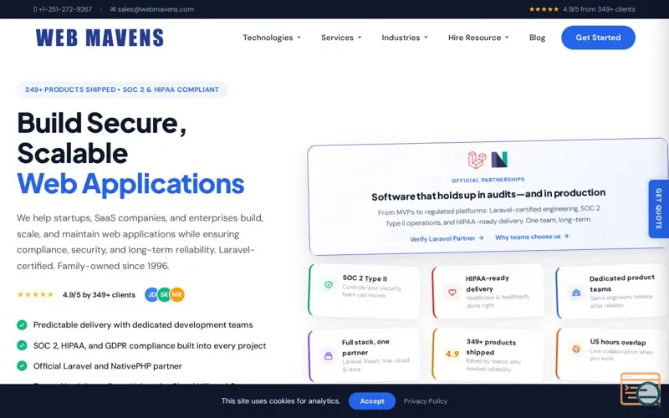Click the Why teams choose us link
This screenshot has height=418, width=669.
point(532,237)
